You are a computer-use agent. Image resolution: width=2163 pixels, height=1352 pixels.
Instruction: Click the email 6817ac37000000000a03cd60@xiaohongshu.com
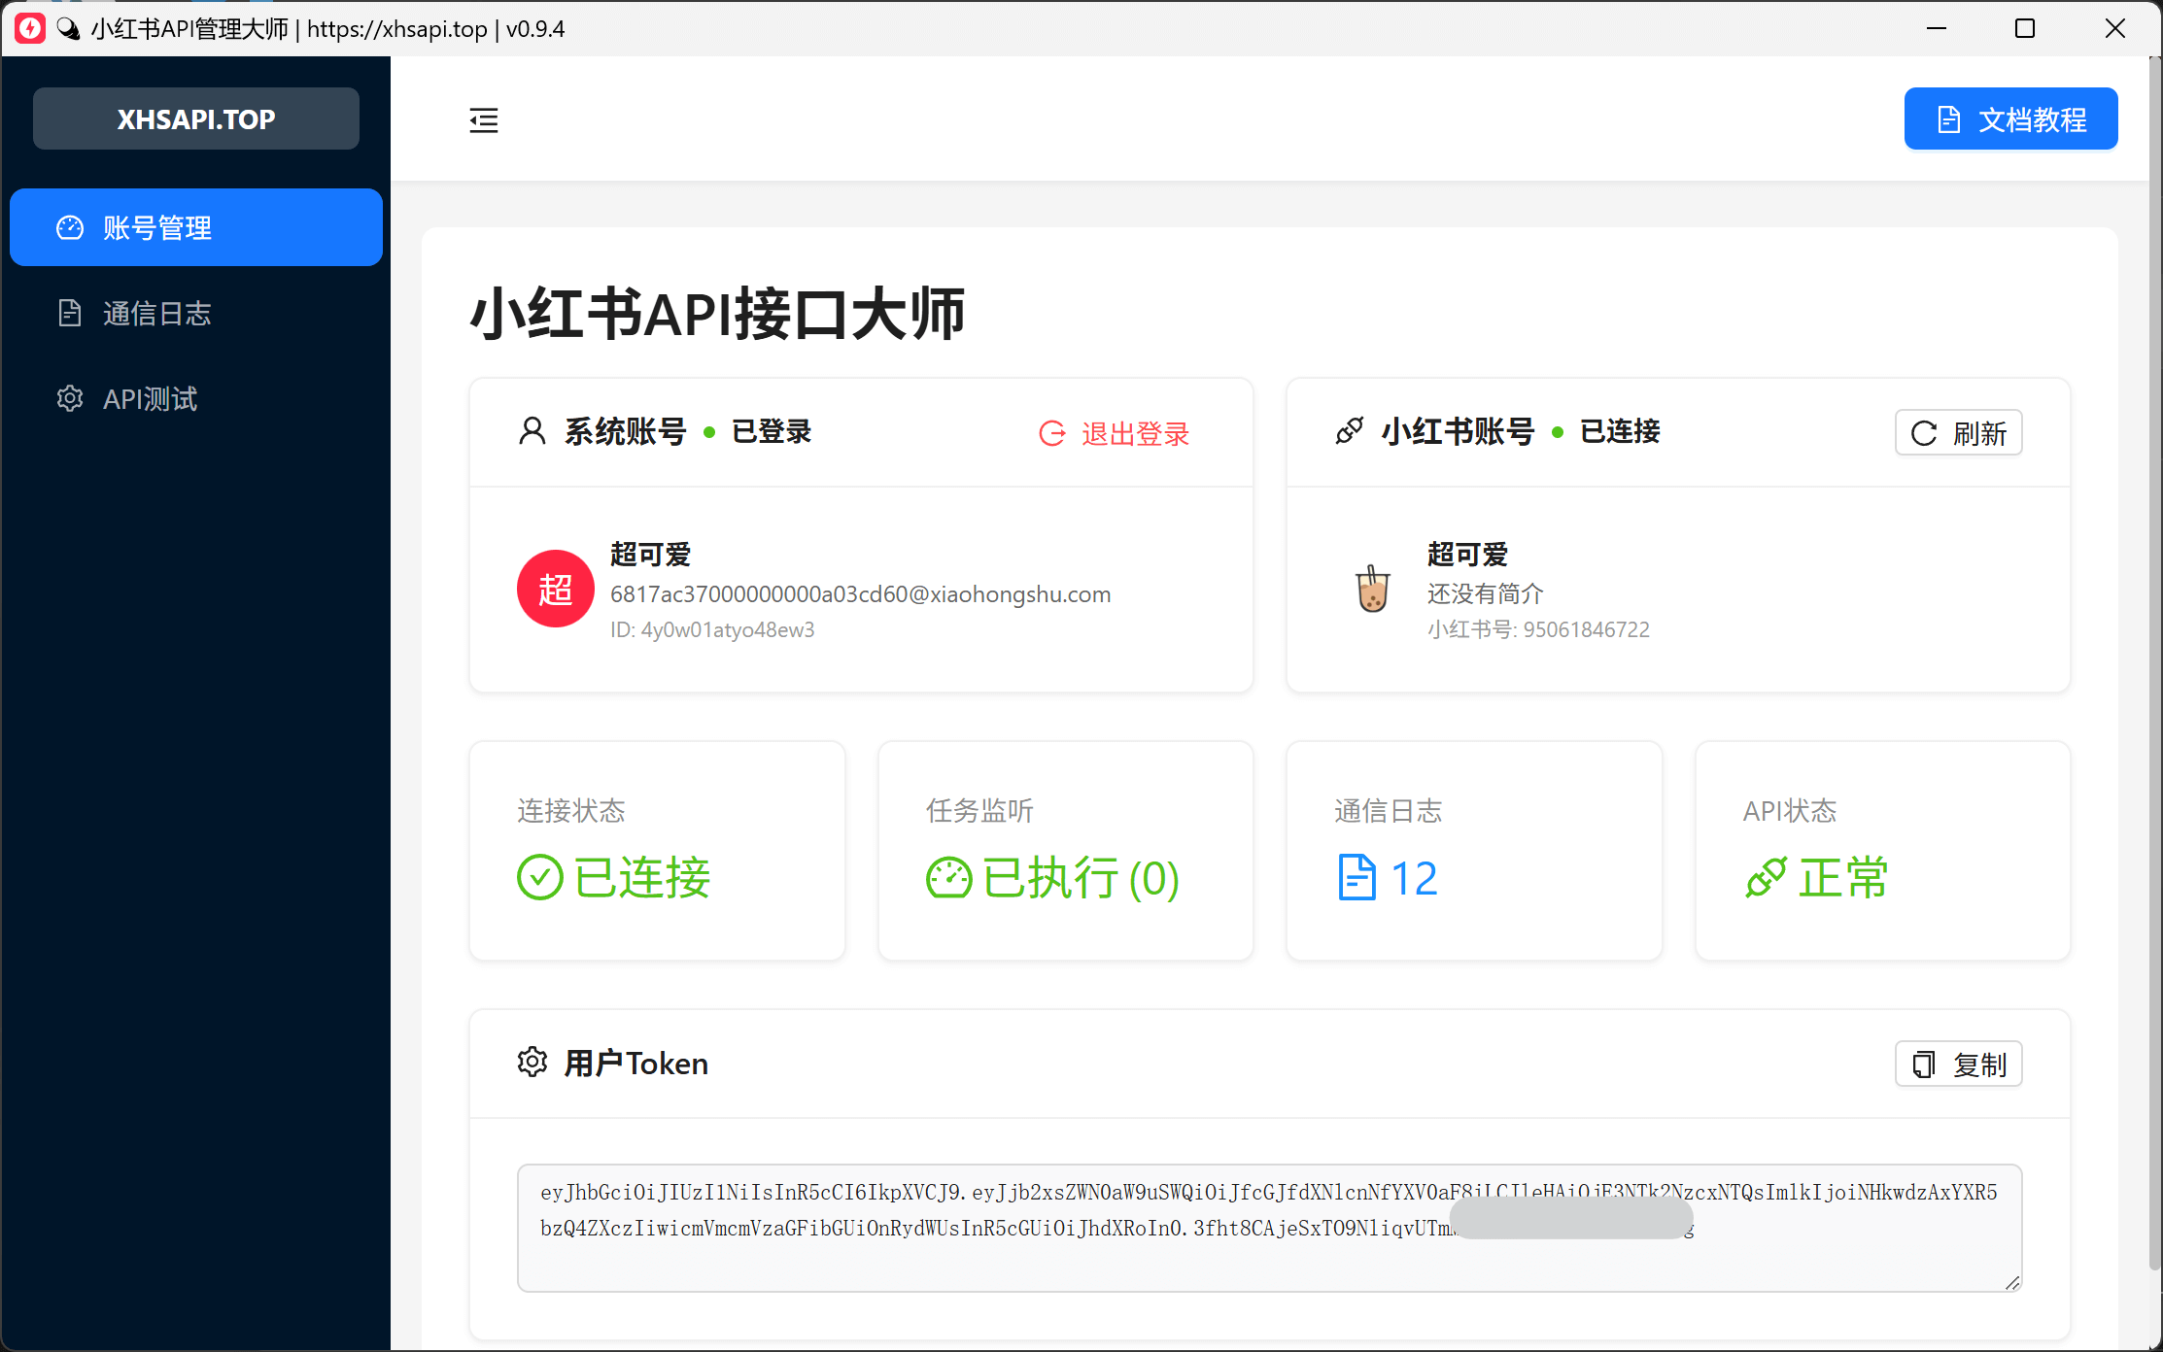coord(861,594)
